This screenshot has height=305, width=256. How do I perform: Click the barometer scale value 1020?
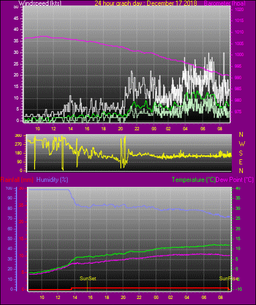click(240, 9)
